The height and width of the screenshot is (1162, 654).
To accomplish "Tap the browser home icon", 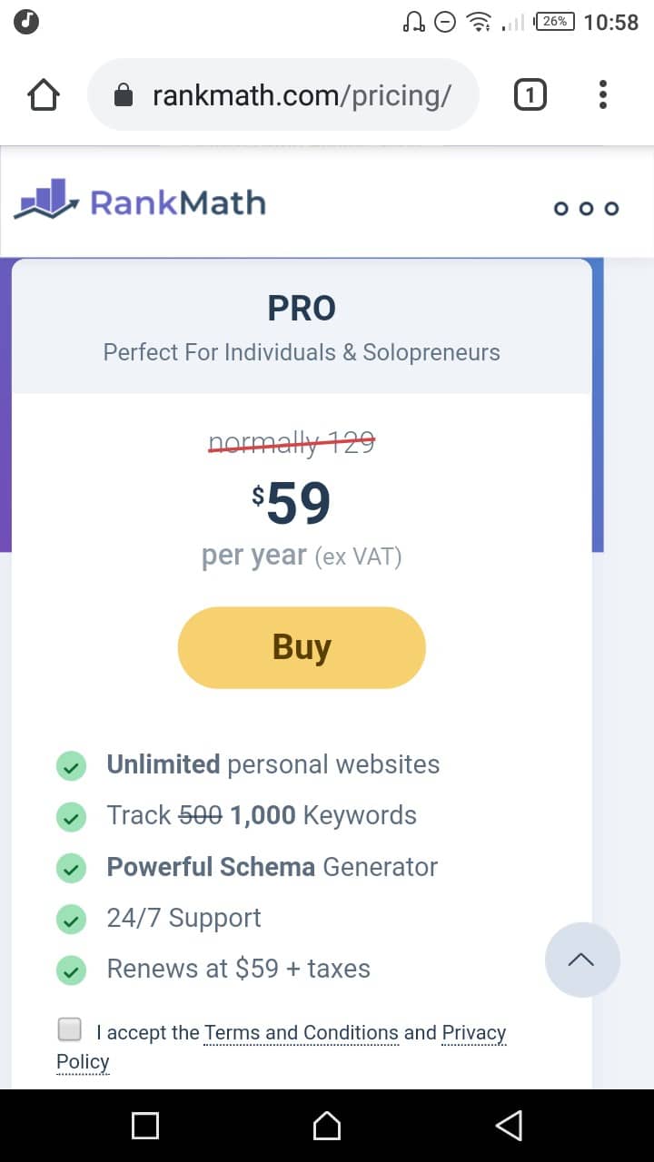I will [x=44, y=94].
